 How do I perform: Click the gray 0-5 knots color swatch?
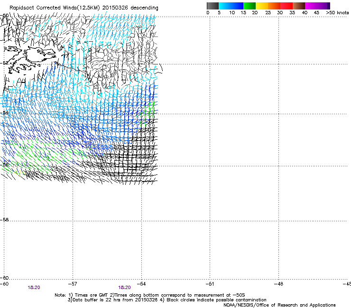coord(212,6)
